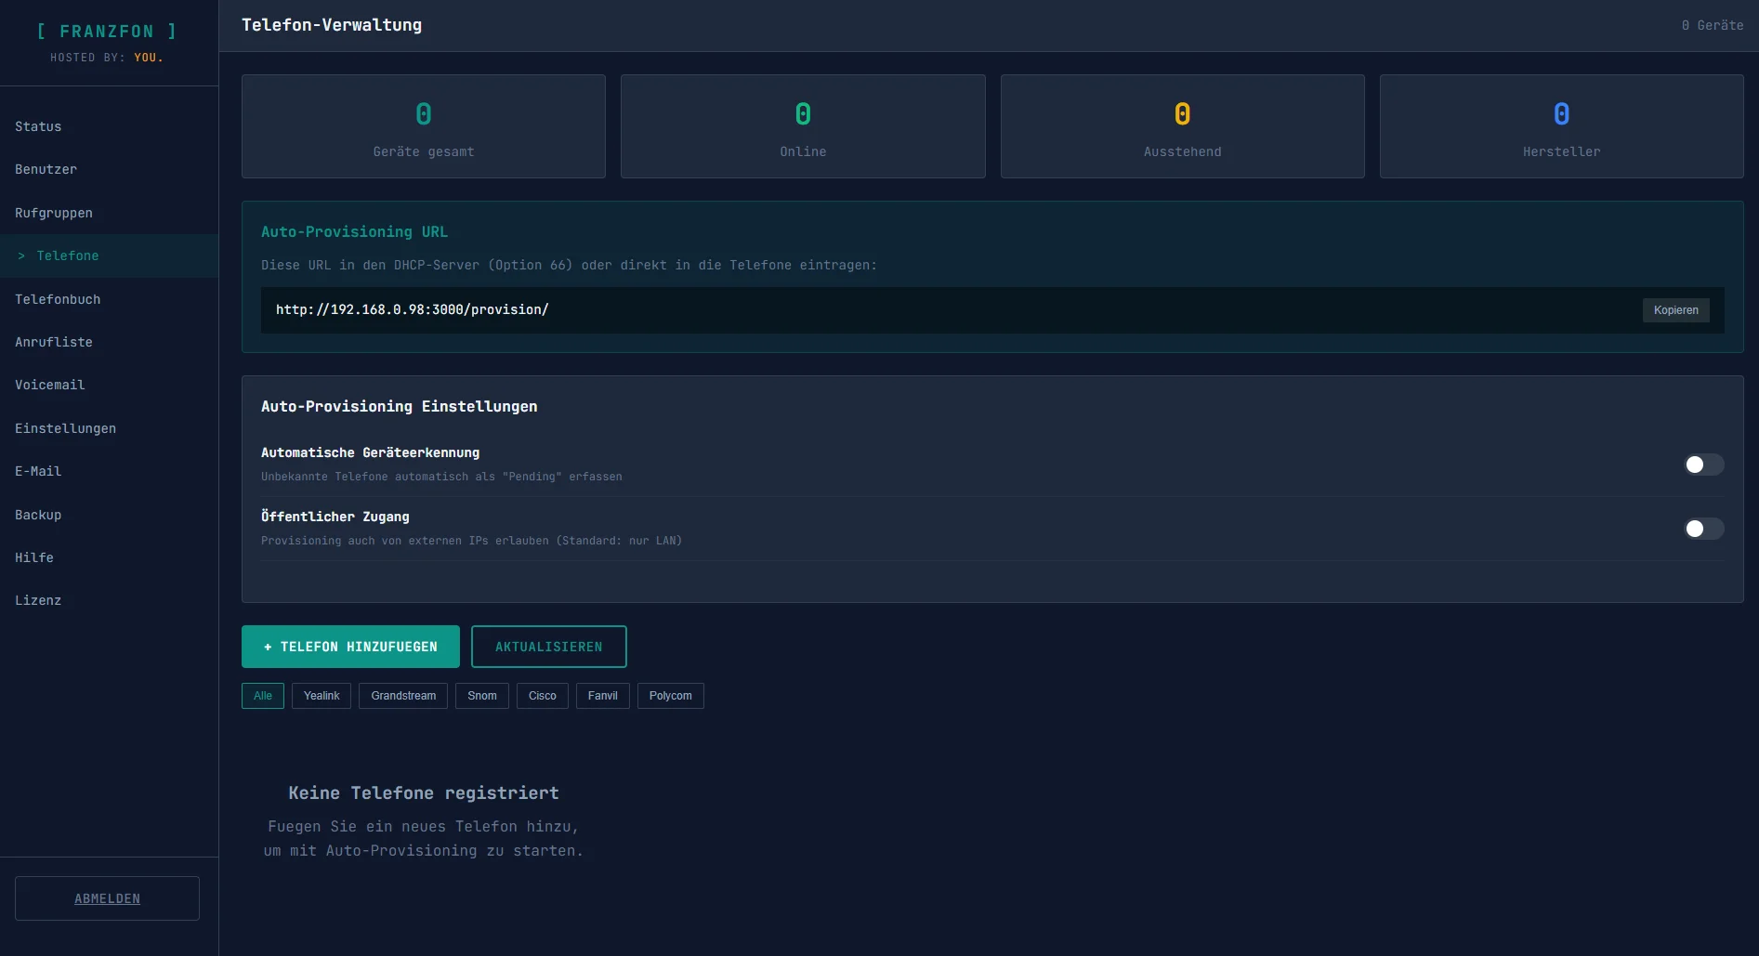Screen dimensions: 1759x956
Task: Filter phones by Yealink
Action: pos(322,696)
